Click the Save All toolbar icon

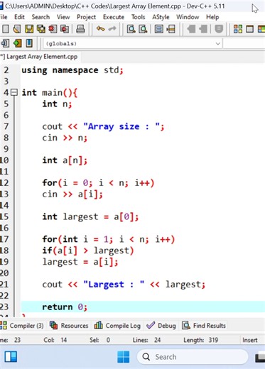(41, 29)
